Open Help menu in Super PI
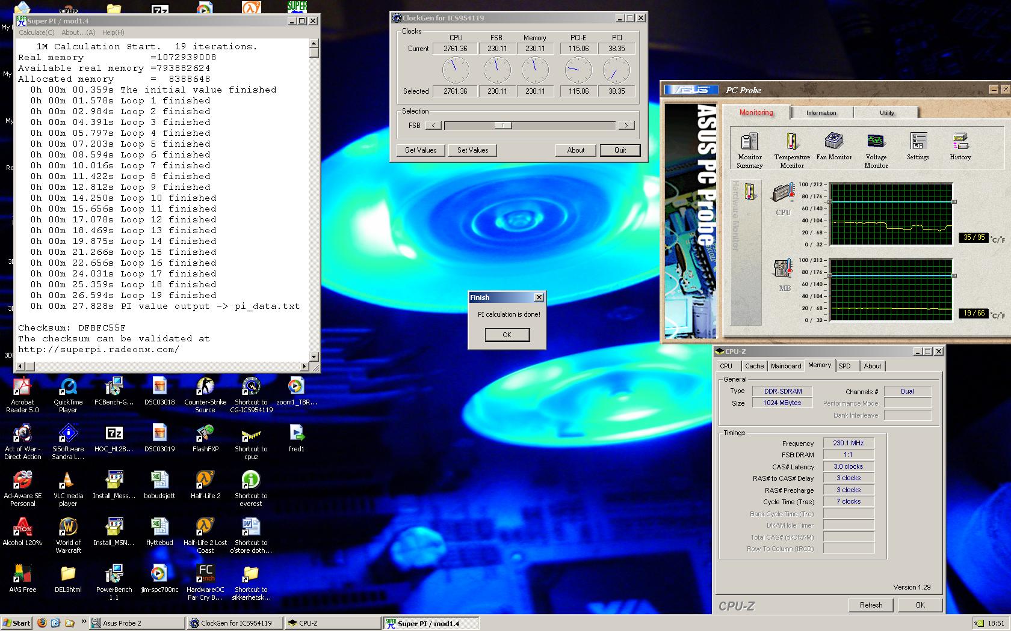Screen dimensions: 1011x631 pos(113,32)
